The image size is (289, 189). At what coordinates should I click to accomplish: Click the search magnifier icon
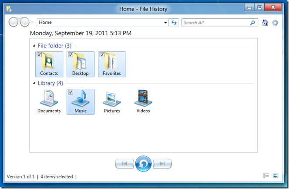pyautogui.click(x=252, y=23)
